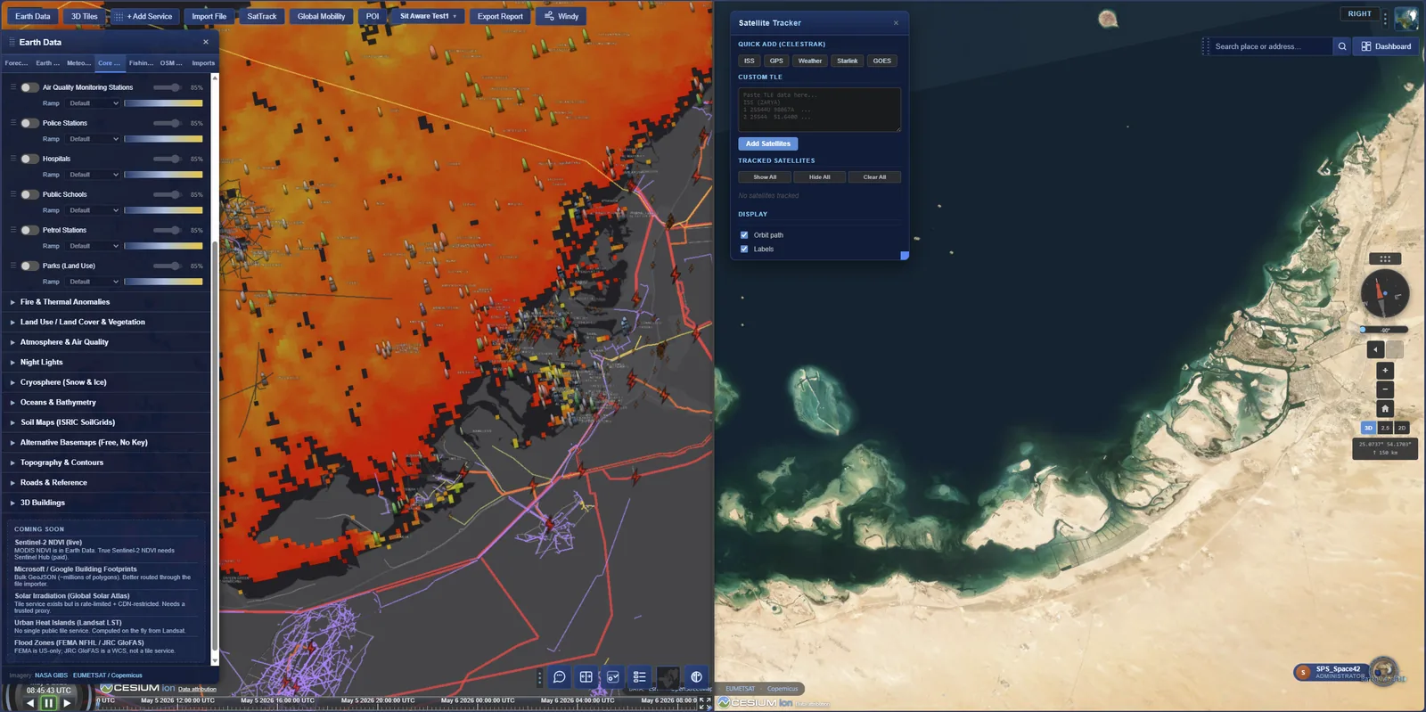Expand Land Use / Land Cover & Vegetation
Image resolution: width=1426 pixels, height=712 pixels.
[107, 322]
